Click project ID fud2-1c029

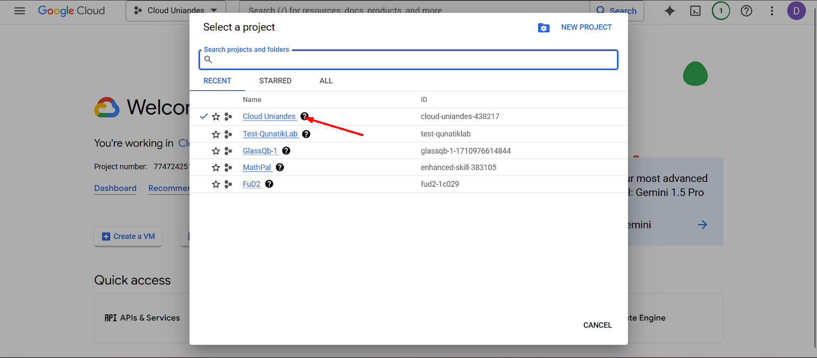440,184
